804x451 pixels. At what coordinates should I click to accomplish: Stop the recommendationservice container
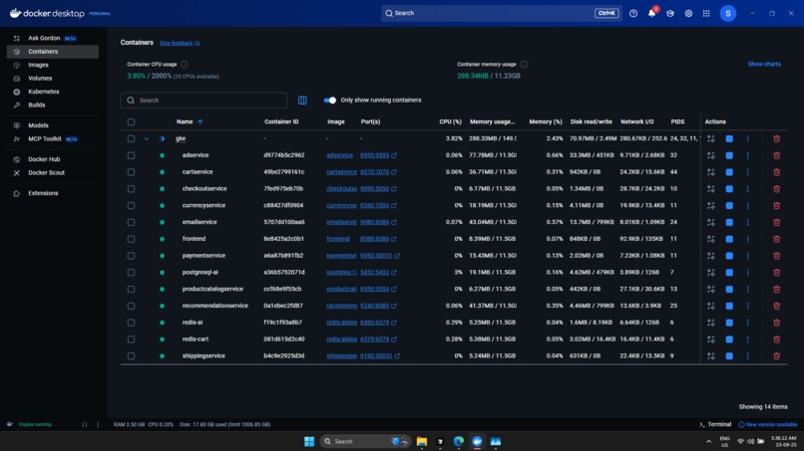pos(729,306)
